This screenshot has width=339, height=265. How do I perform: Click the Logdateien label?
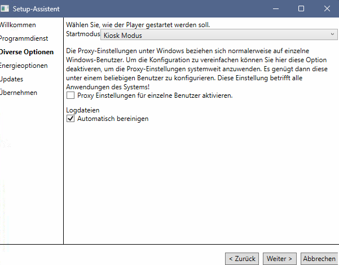coord(83,110)
